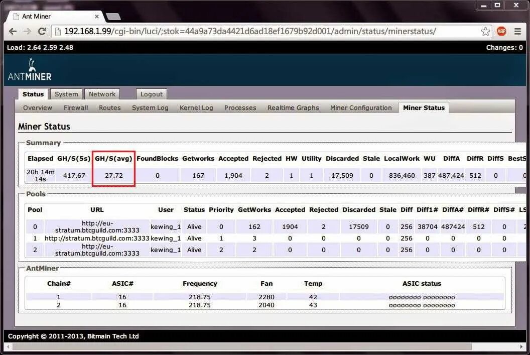Click the AntMiner logo
The image size is (530, 355).
click(30, 70)
